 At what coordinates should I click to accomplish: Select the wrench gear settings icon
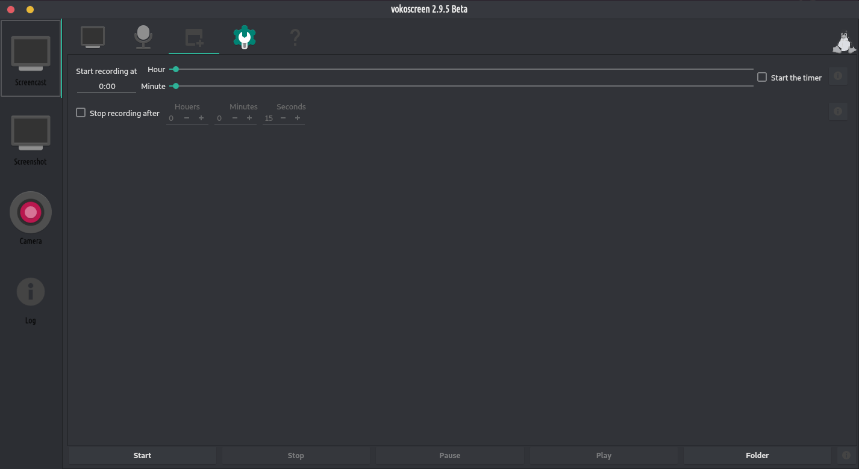245,37
